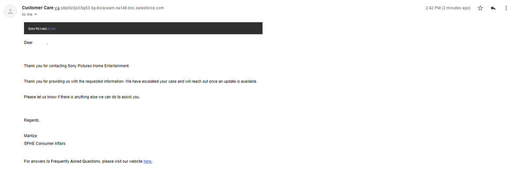Click the sender's profile avatar icon

click(10, 11)
